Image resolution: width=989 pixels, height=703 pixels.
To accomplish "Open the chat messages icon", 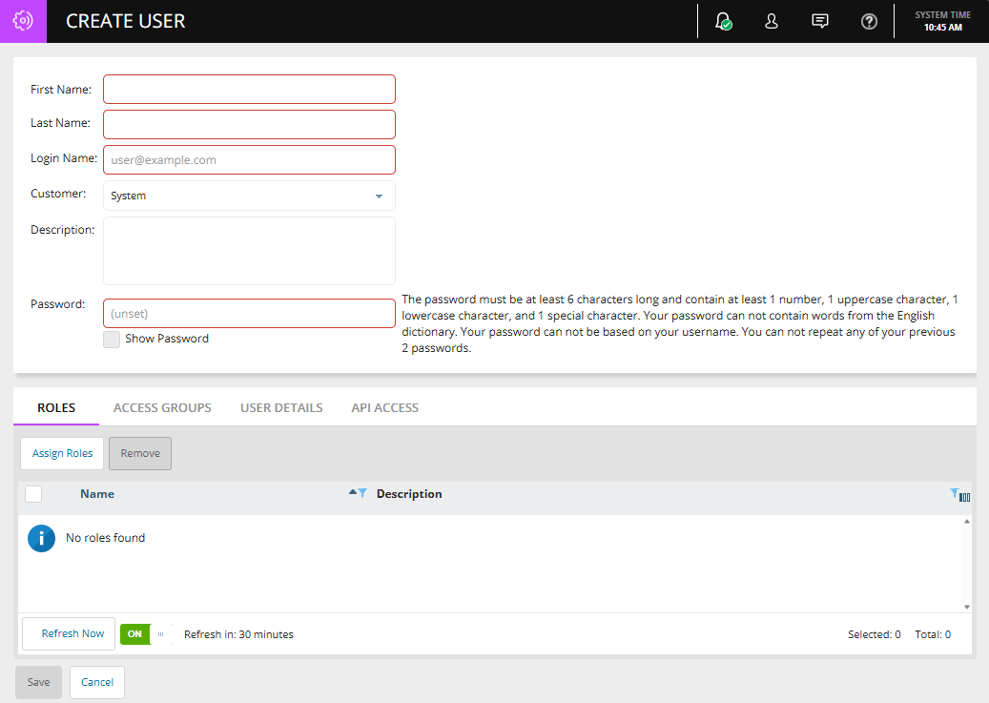I will [820, 21].
